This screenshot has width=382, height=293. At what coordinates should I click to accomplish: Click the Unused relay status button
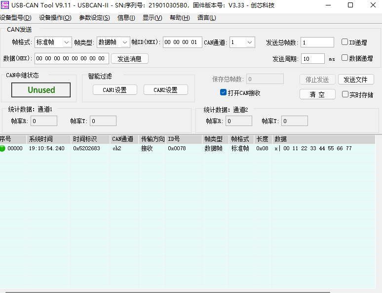pos(41,90)
